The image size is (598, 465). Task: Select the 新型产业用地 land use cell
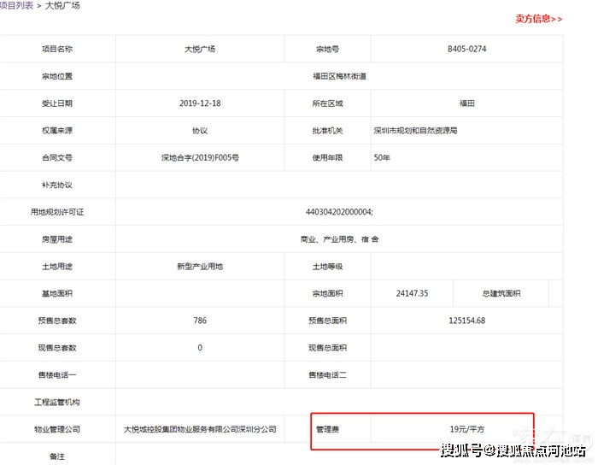(200, 266)
